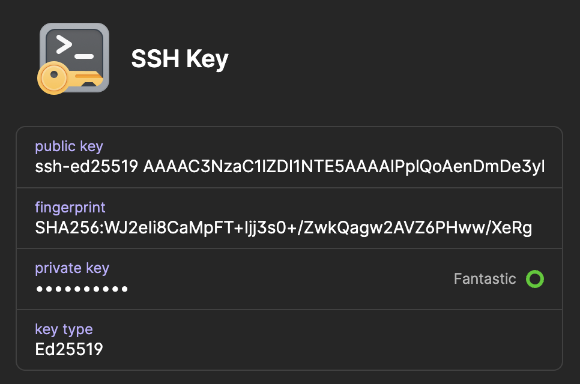Screen dimensions: 580x384
Task: Select the Ed25519 key type value
Action: [x=69, y=349]
